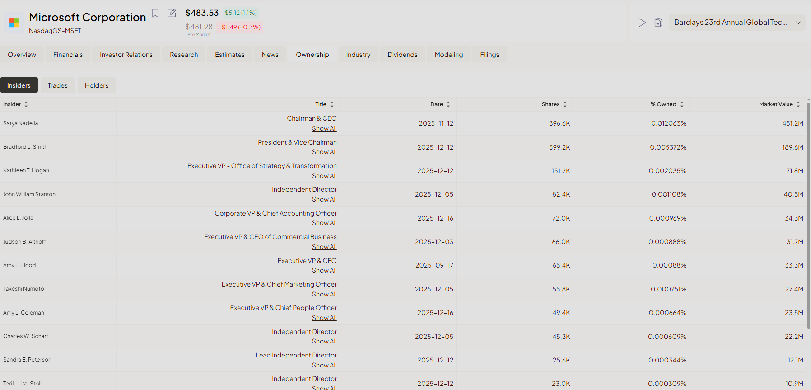Open the Financials tab
Image resolution: width=811 pixels, height=390 pixels.
coord(68,55)
